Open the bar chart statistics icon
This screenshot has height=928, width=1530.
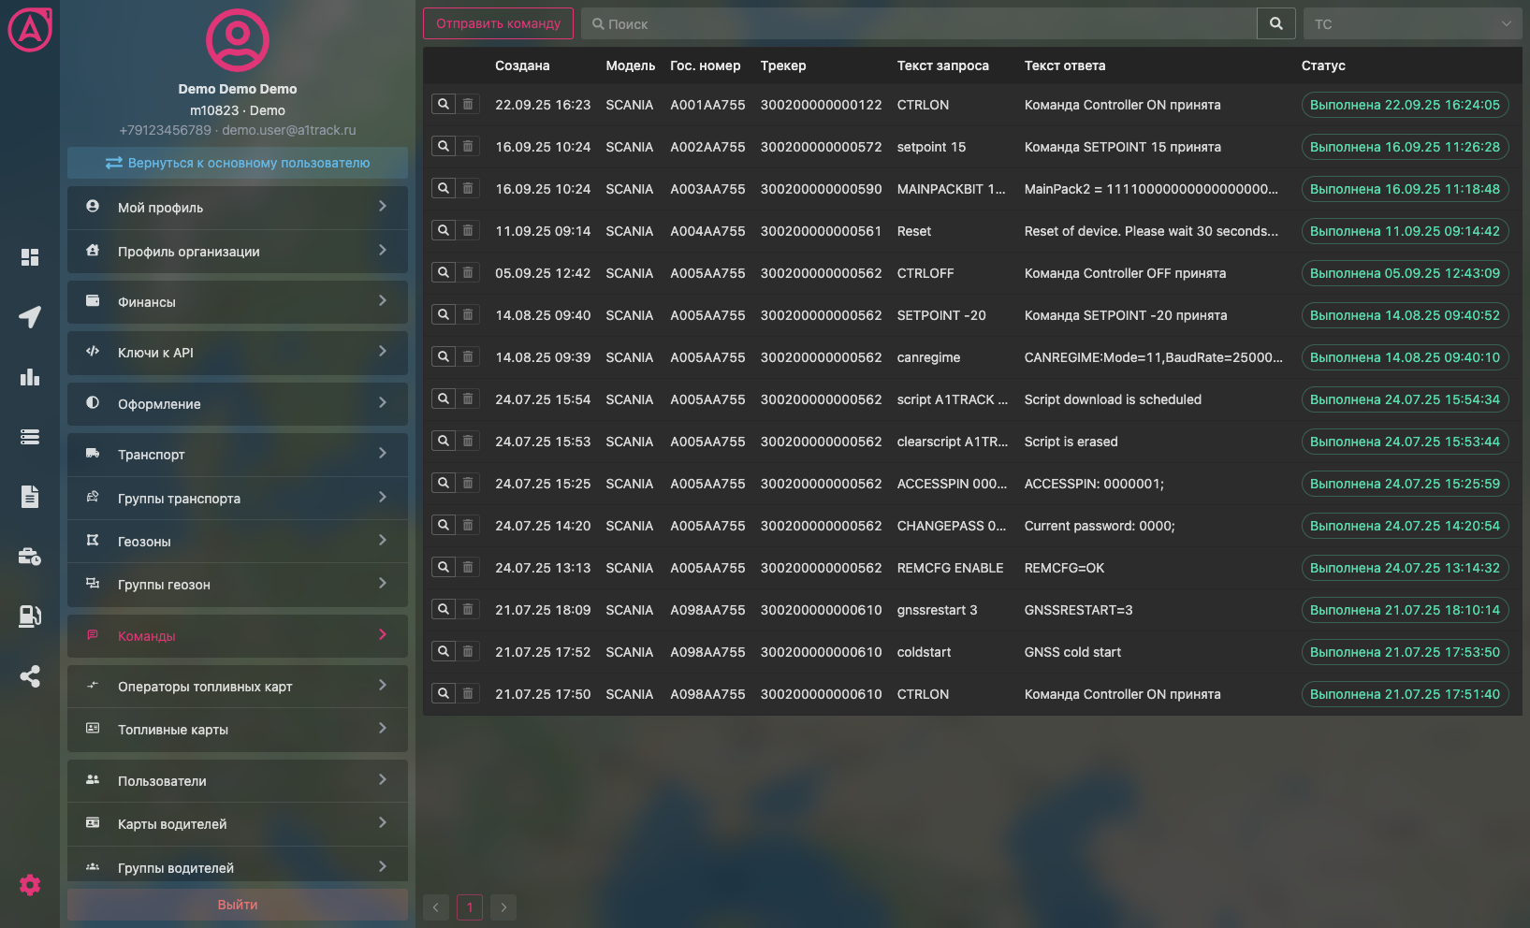click(30, 377)
